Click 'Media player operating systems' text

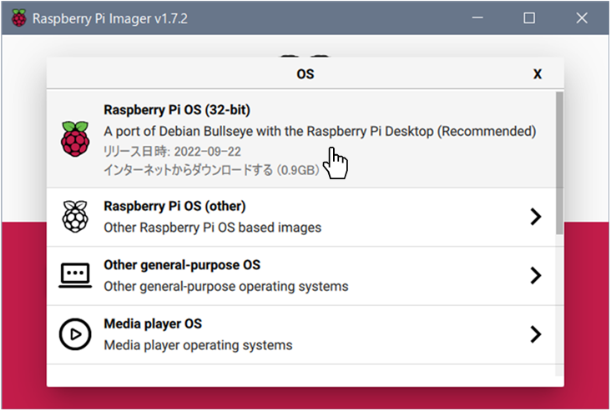click(x=198, y=345)
